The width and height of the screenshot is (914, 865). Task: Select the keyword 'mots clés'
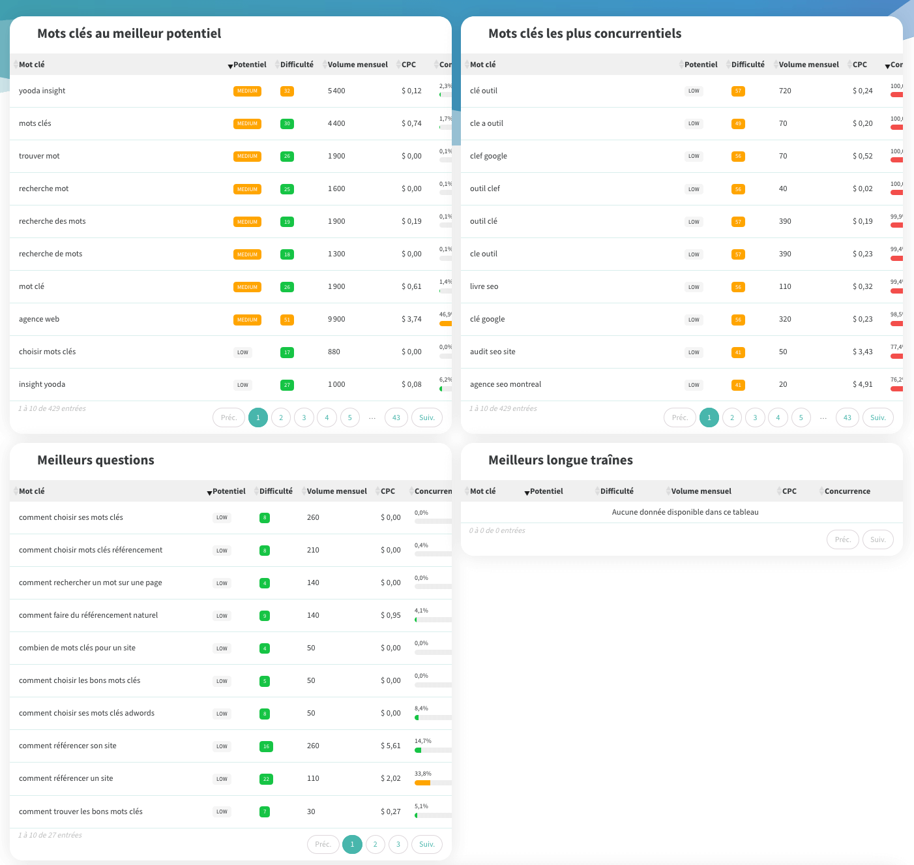click(35, 123)
